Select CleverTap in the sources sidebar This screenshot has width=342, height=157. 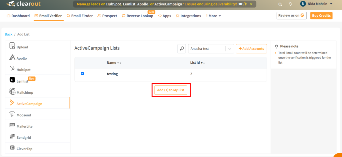(x=37, y=148)
